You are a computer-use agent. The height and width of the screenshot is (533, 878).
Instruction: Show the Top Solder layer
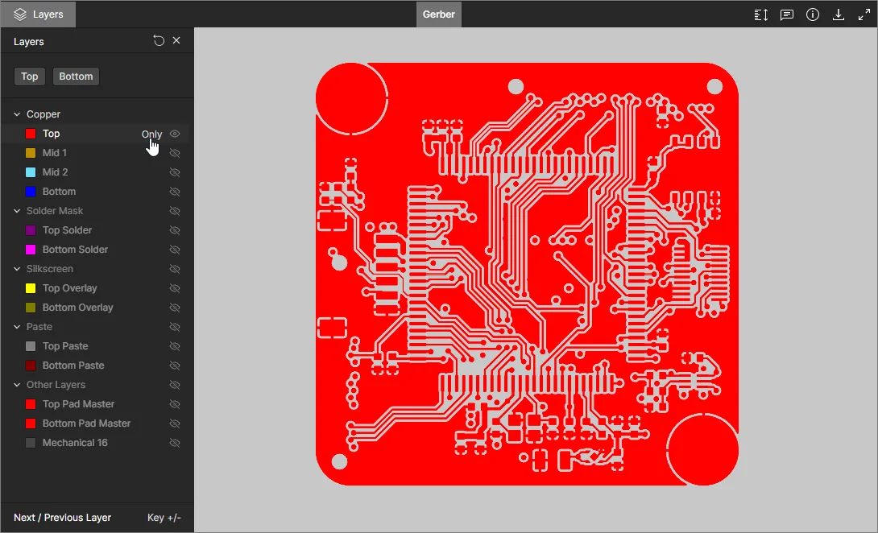pos(175,230)
